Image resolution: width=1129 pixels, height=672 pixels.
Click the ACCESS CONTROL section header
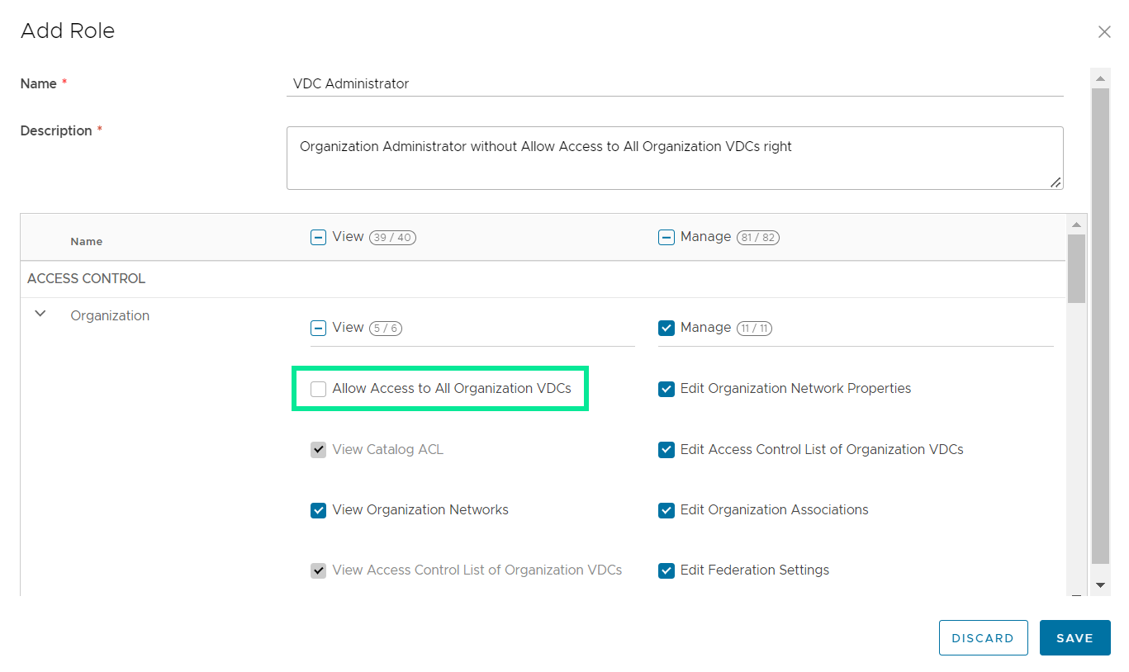[x=86, y=279]
